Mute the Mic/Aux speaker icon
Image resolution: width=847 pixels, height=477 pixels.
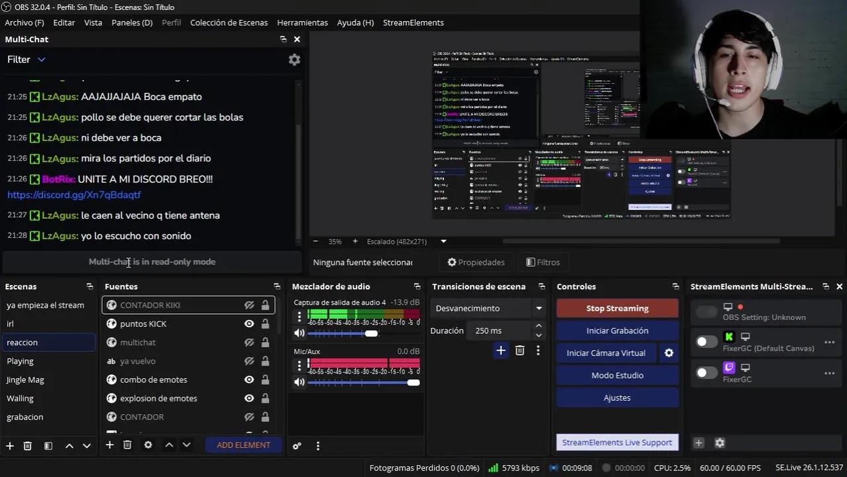pyautogui.click(x=300, y=382)
